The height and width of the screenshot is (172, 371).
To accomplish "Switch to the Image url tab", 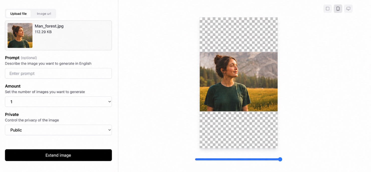I will 44,14.
